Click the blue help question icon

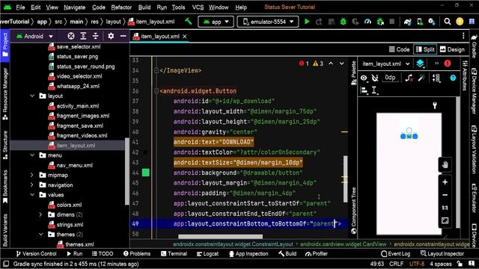tap(453, 78)
